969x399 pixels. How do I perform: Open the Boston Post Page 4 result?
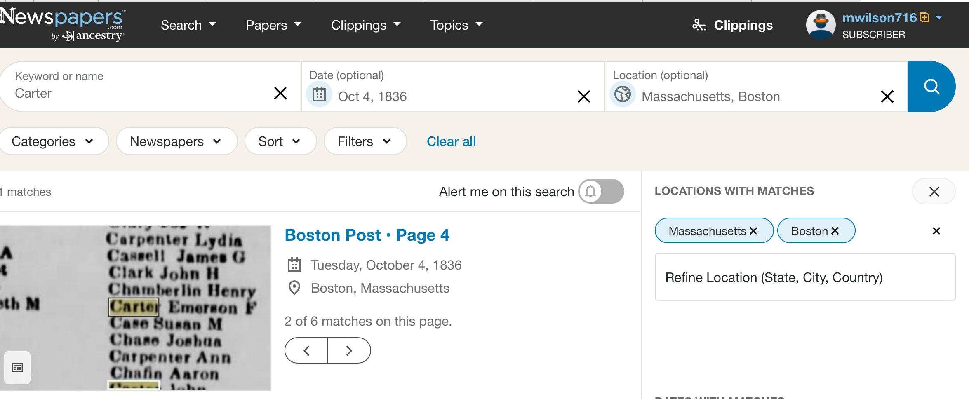click(x=367, y=235)
